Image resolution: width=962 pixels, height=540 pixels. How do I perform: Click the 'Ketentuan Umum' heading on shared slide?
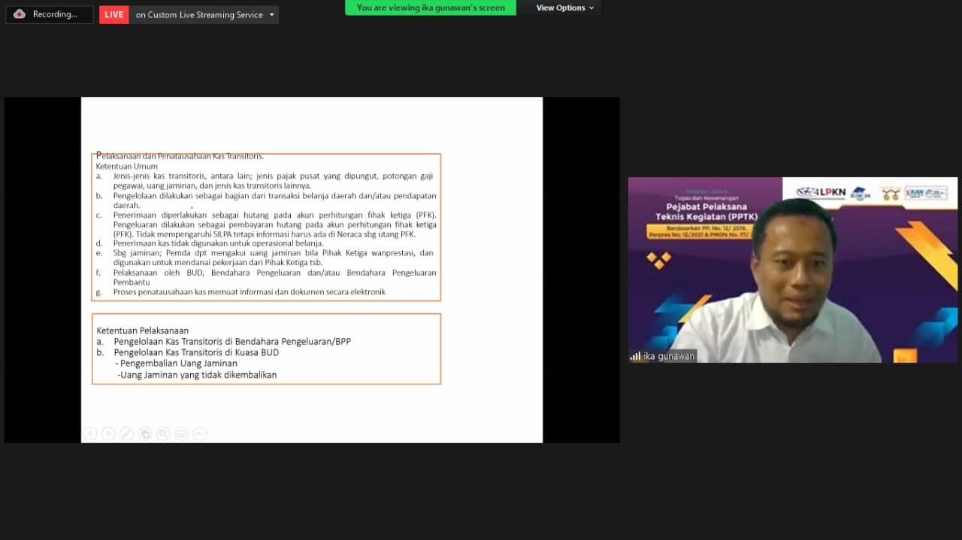(127, 166)
